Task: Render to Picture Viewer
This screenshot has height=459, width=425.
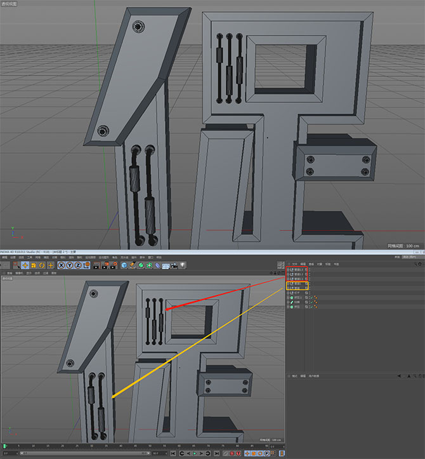Action: click(105, 265)
